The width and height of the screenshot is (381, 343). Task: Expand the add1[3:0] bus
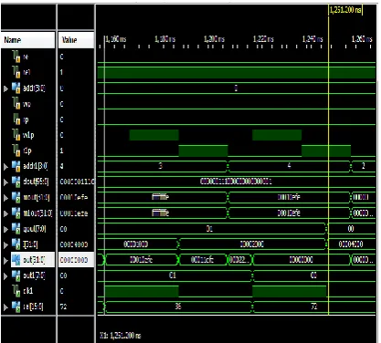pyautogui.click(x=6, y=167)
